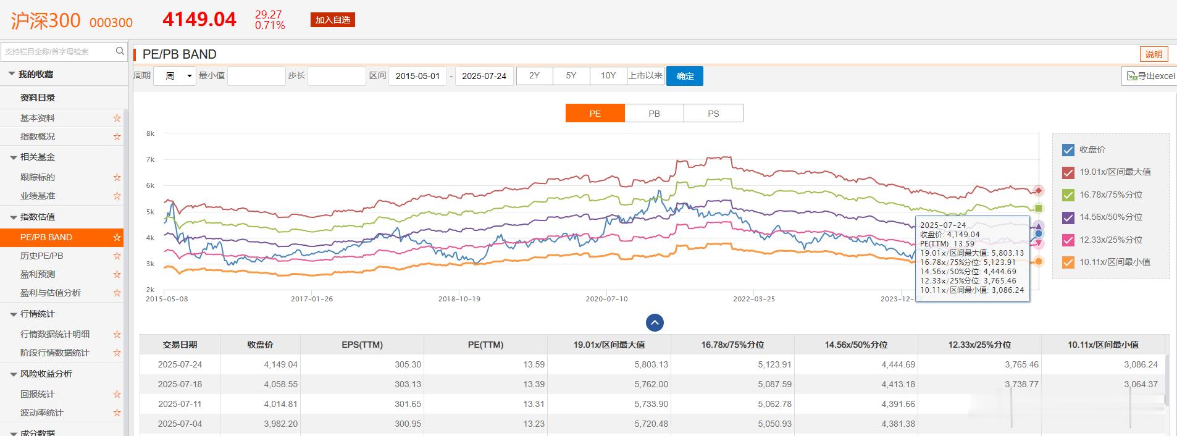Click the end date field 2025-07-24
Viewport: 1177px width, 436px height.
484,76
